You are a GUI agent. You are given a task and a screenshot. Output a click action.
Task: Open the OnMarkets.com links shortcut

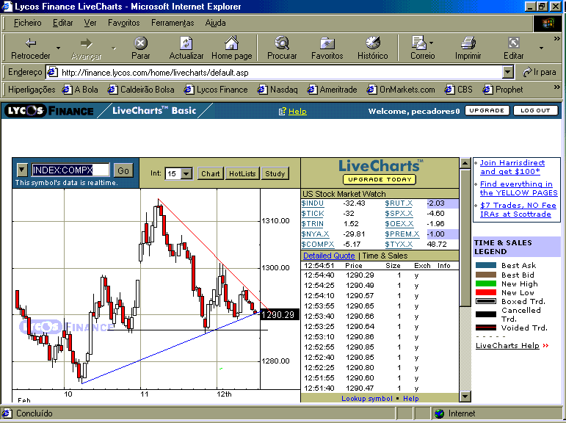(x=401, y=89)
